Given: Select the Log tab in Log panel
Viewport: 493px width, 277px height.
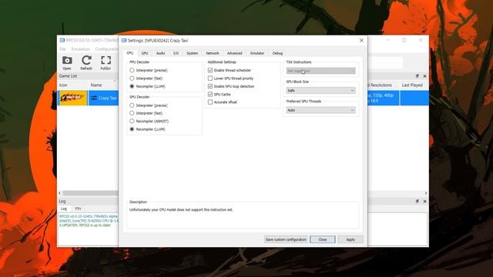Looking at the screenshot, I should click(x=64, y=209).
